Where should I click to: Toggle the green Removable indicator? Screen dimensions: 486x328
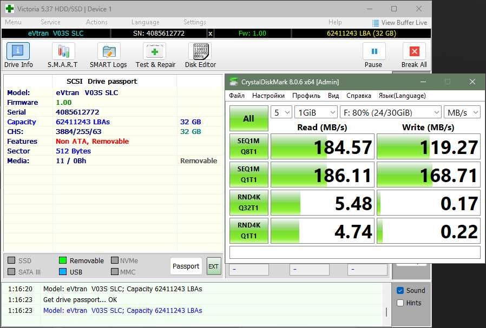(x=63, y=260)
